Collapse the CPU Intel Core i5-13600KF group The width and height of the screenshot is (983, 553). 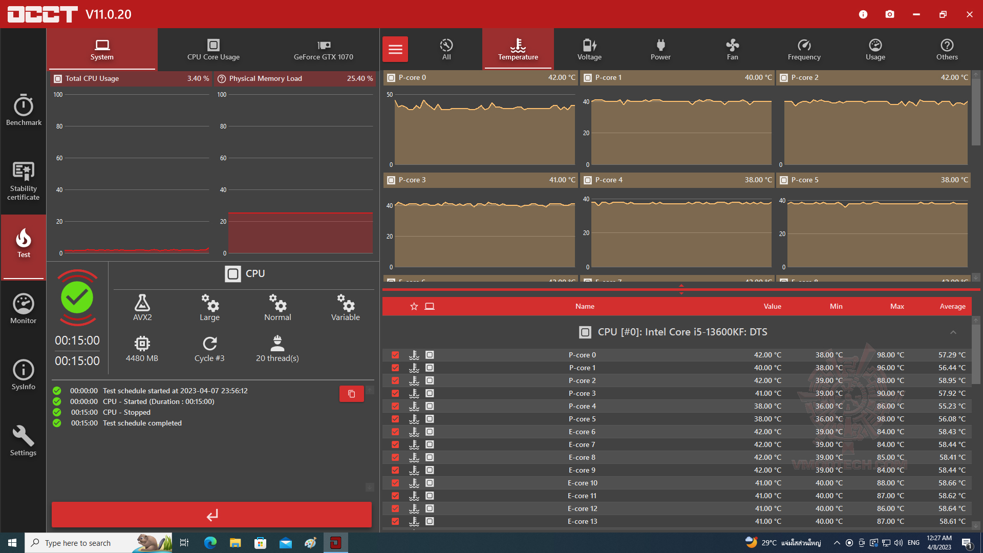[953, 332]
